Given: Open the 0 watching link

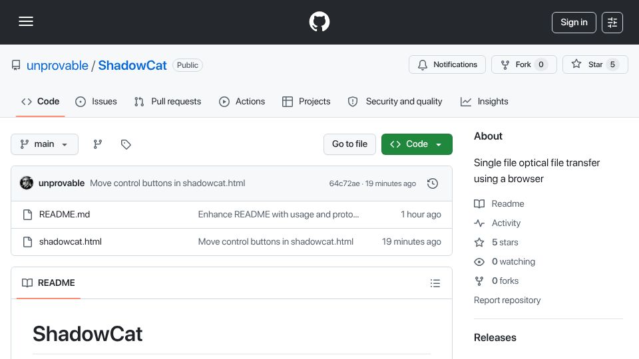Looking at the screenshot, I should tap(505, 262).
